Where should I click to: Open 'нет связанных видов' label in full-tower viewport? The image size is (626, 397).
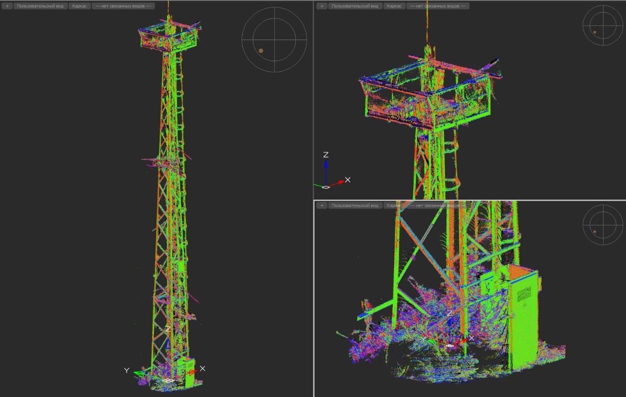(123, 6)
